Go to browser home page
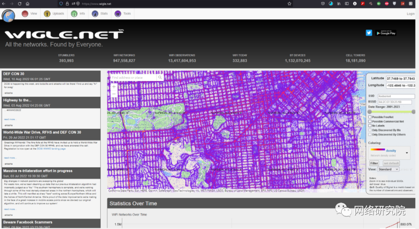The image size is (419, 229). pos(28,4)
